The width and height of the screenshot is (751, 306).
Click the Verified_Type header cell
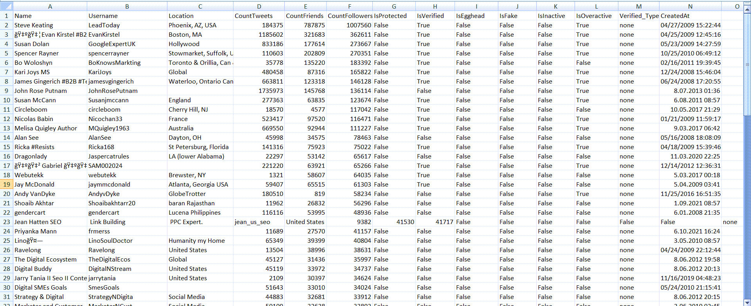(x=638, y=16)
